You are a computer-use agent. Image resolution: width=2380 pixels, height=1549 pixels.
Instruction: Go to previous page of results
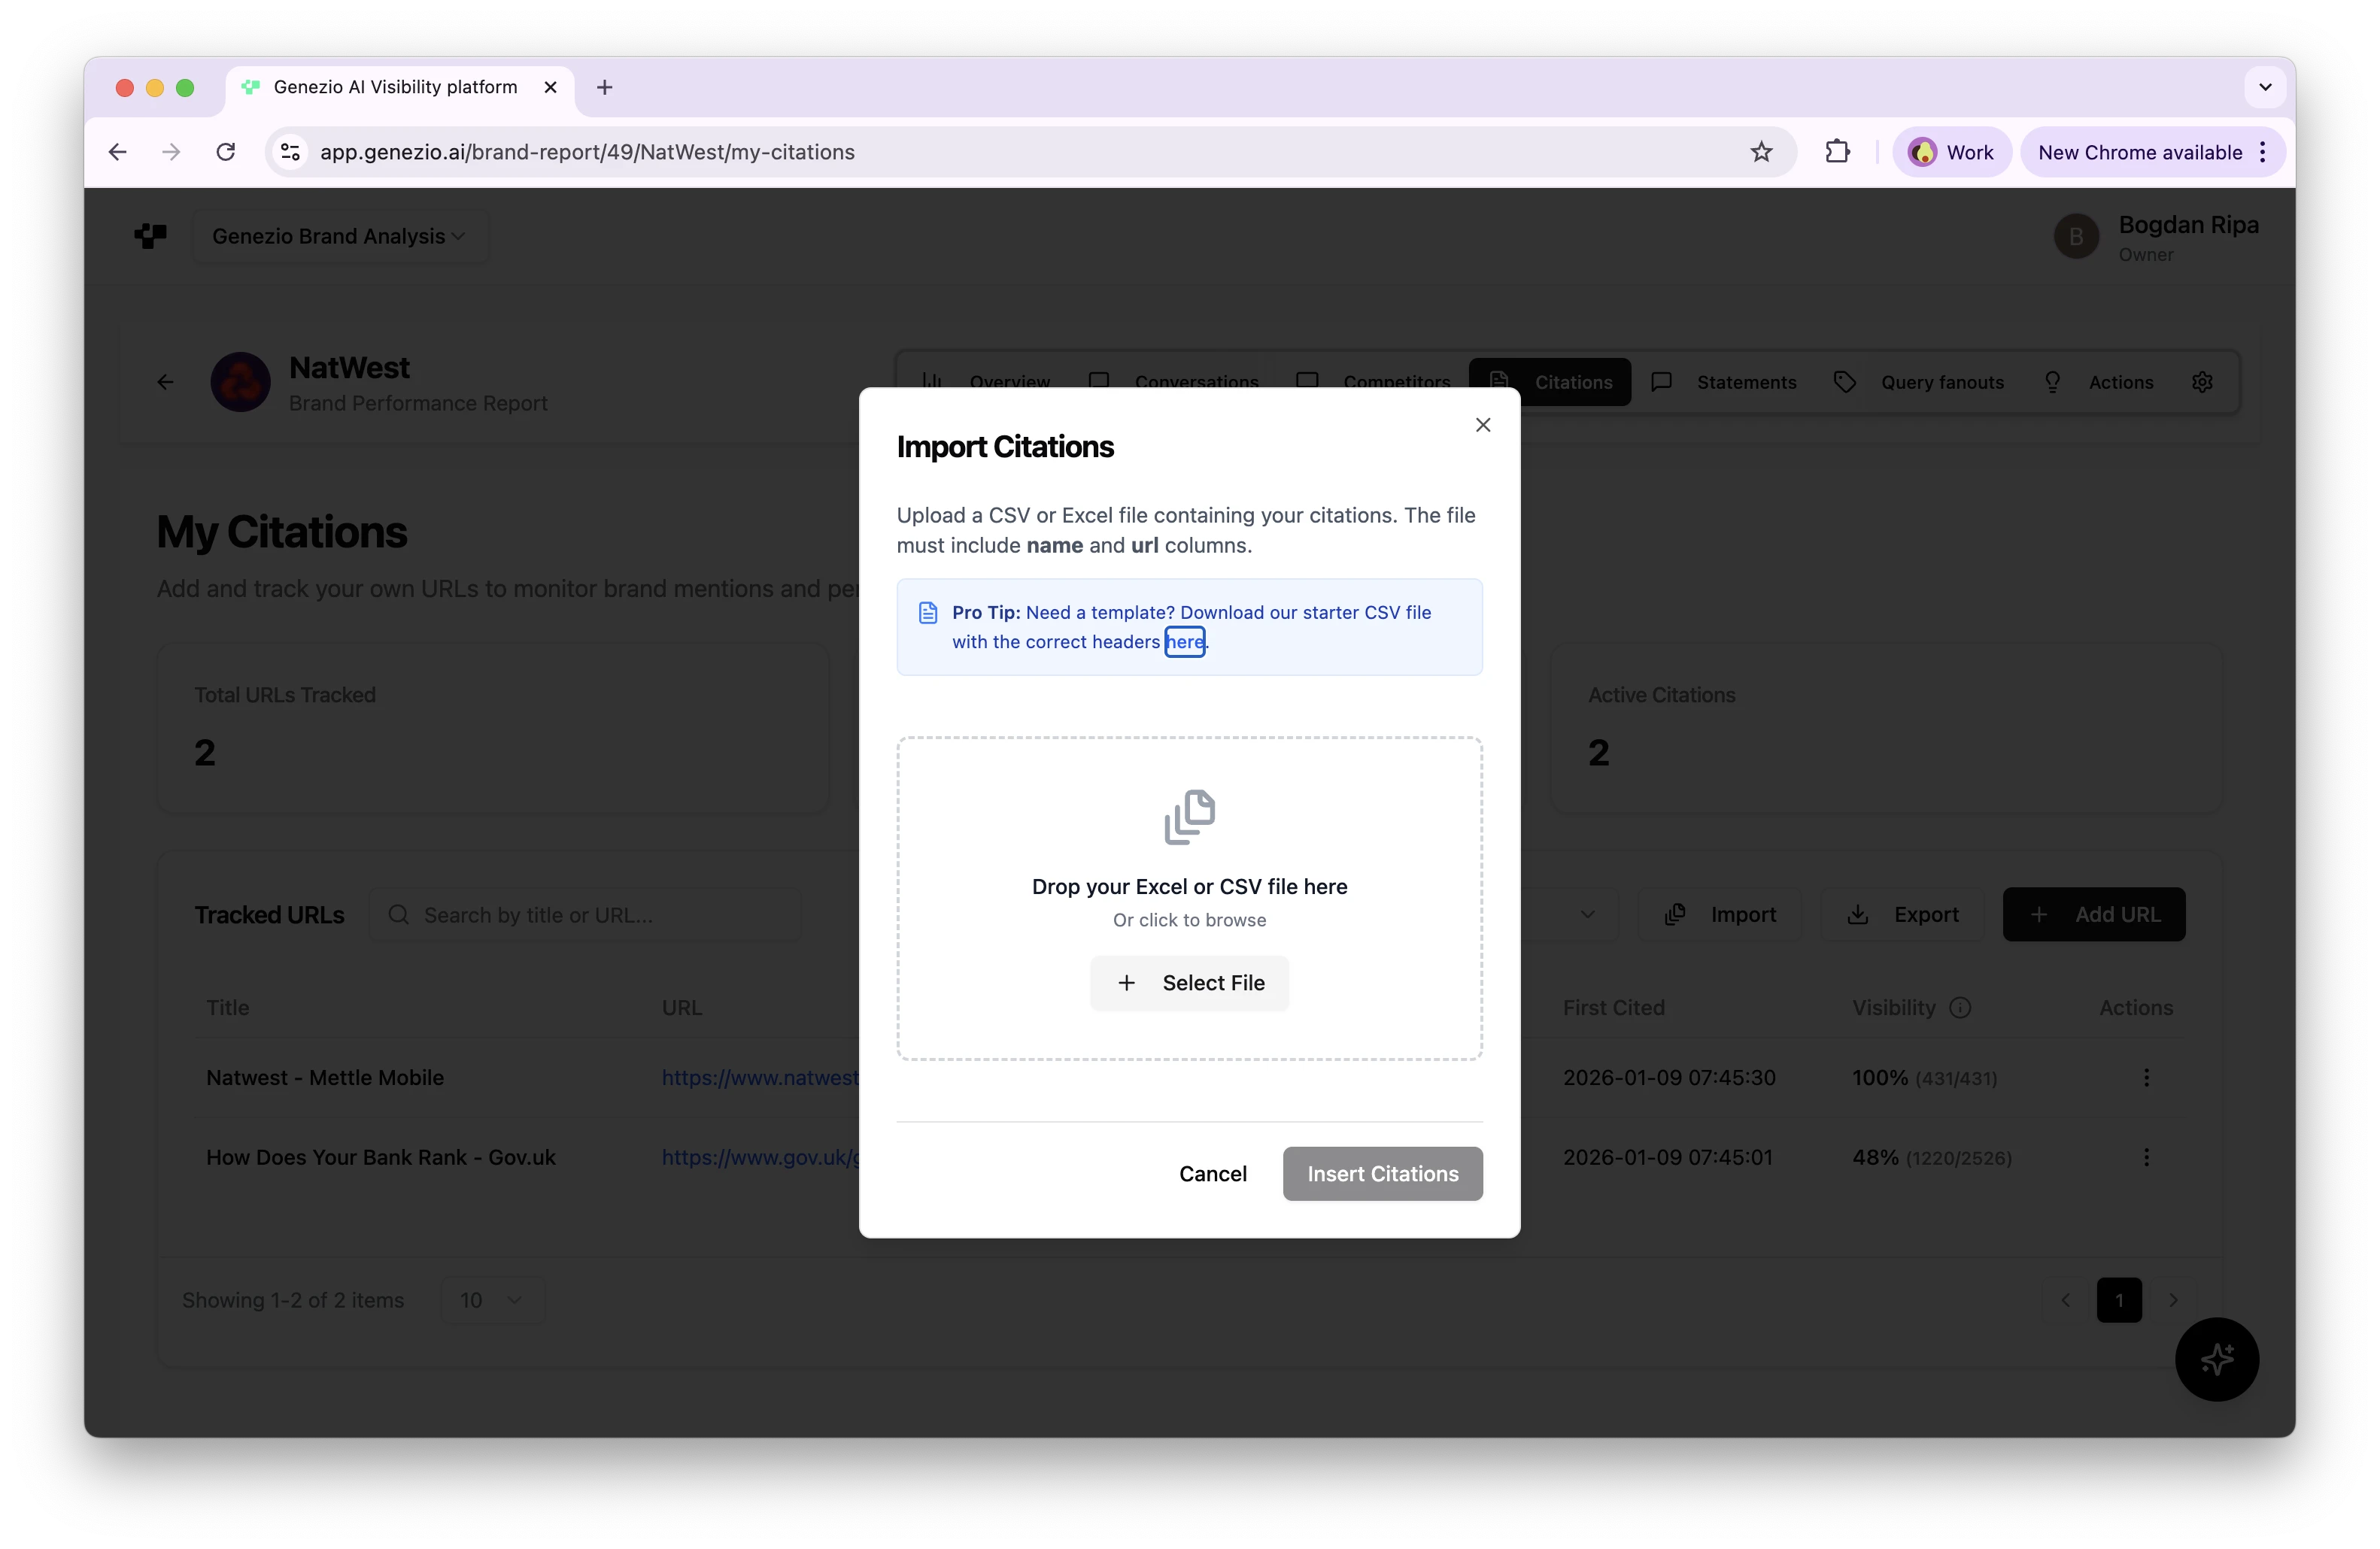(2065, 1300)
